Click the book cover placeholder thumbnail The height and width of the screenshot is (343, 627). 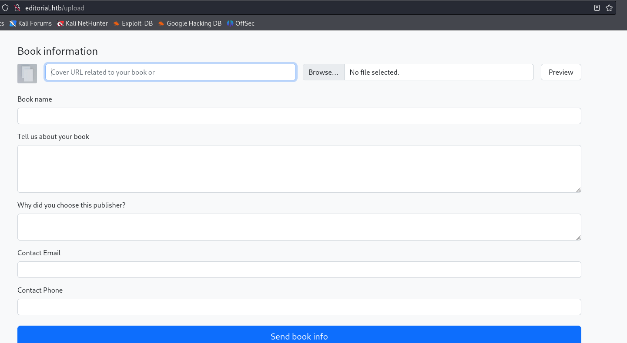coord(27,73)
